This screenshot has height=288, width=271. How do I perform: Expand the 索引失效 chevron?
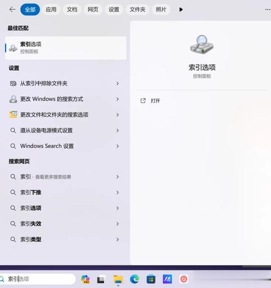tap(118, 224)
